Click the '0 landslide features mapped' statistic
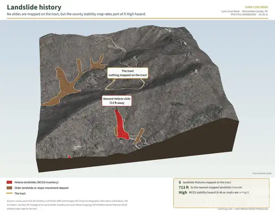The width and height of the screenshot is (275, 212). click(x=205, y=182)
